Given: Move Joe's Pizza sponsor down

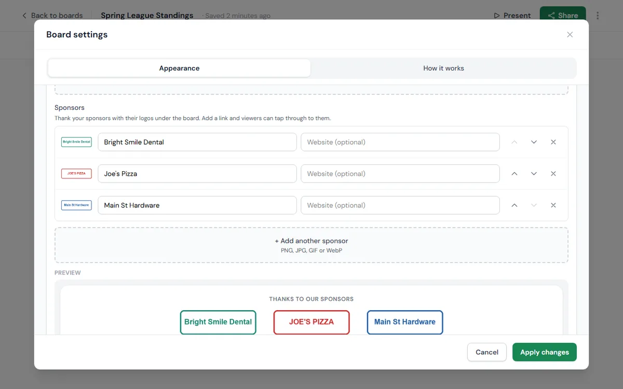Looking at the screenshot, I should point(534,174).
